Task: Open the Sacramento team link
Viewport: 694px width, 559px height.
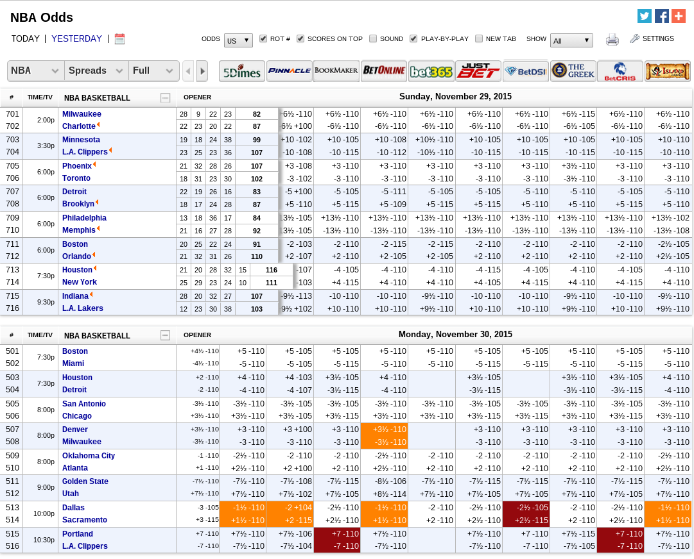Action: 85,520
